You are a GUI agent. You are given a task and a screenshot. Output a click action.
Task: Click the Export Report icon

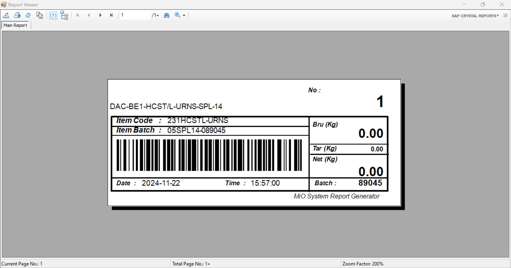click(6, 15)
